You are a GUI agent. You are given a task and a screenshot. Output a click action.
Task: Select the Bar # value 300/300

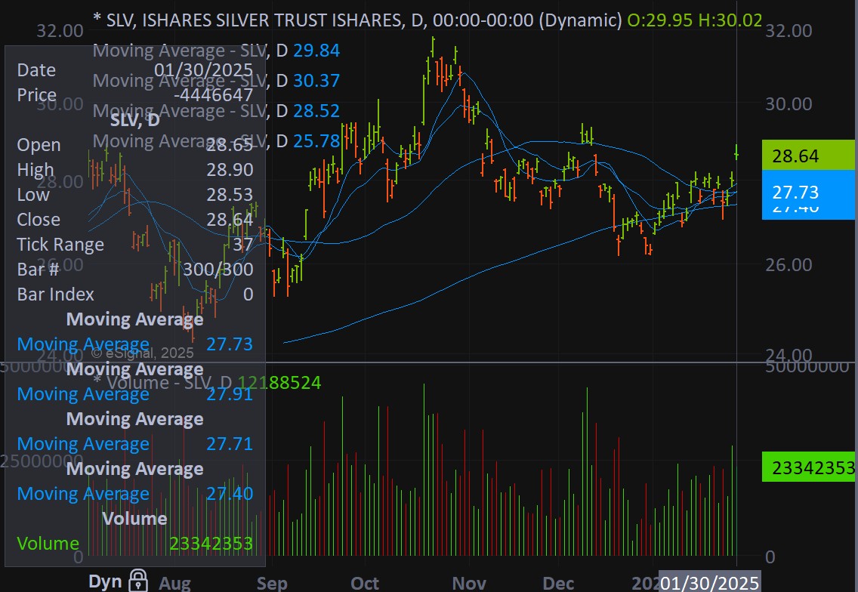tap(218, 269)
